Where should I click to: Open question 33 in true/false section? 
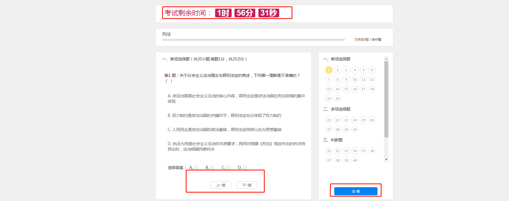point(346,151)
